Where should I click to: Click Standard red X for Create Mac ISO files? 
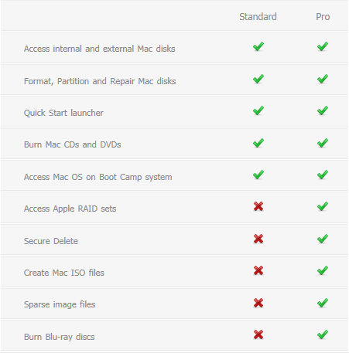coord(258,270)
